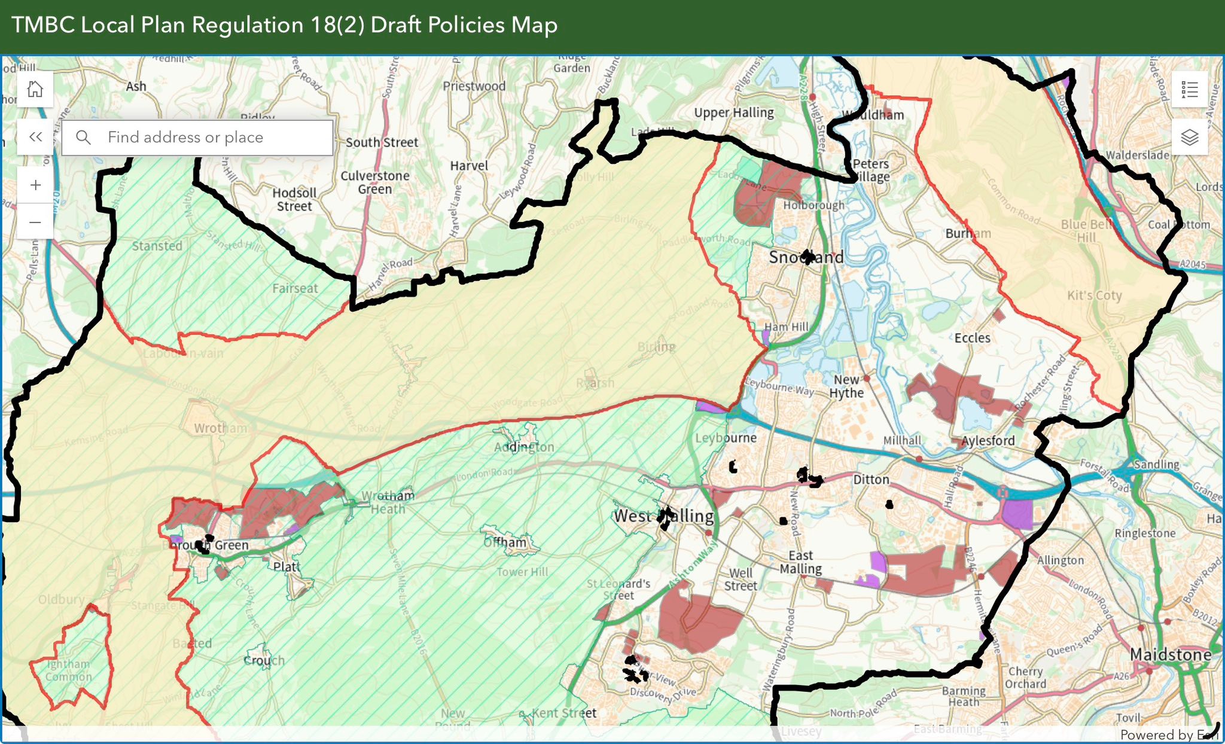The height and width of the screenshot is (744, 1225).
Task: Click the Ringlestone place label
Action: tap(1145, 533)
